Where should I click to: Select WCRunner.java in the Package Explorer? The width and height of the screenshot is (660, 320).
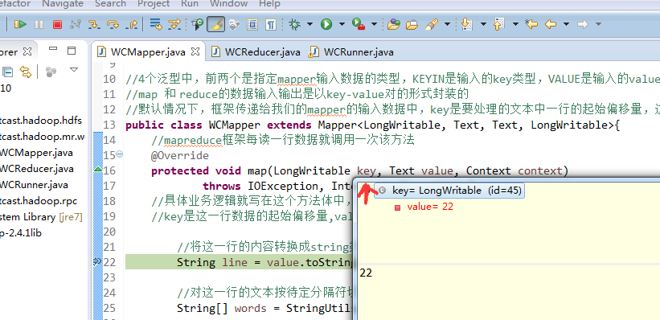tap(34, 185)
